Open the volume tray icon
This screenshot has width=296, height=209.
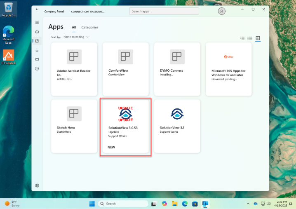[269, 204]
